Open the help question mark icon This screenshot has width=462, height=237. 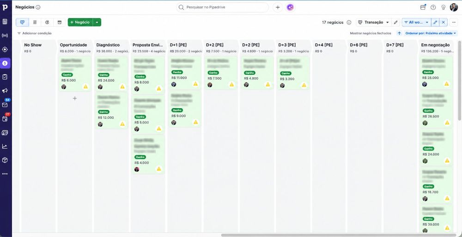[433, 7]
